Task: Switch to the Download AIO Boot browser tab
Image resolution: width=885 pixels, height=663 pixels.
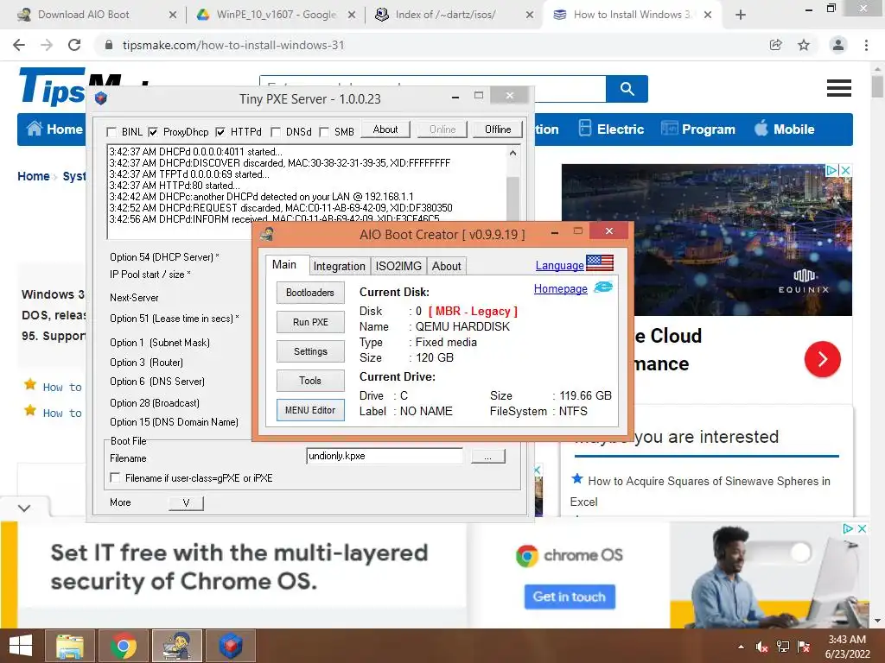Action: [84, 15]
